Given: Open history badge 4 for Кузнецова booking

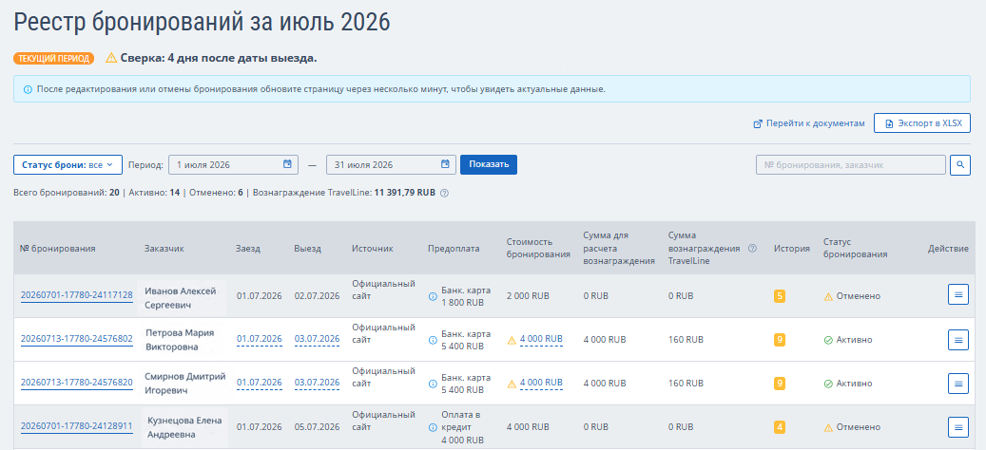Looking at the screenshot, I should pos(780,427).
